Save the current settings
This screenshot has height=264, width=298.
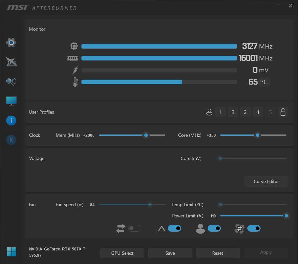pyautogui.click(x=170, y=253)
